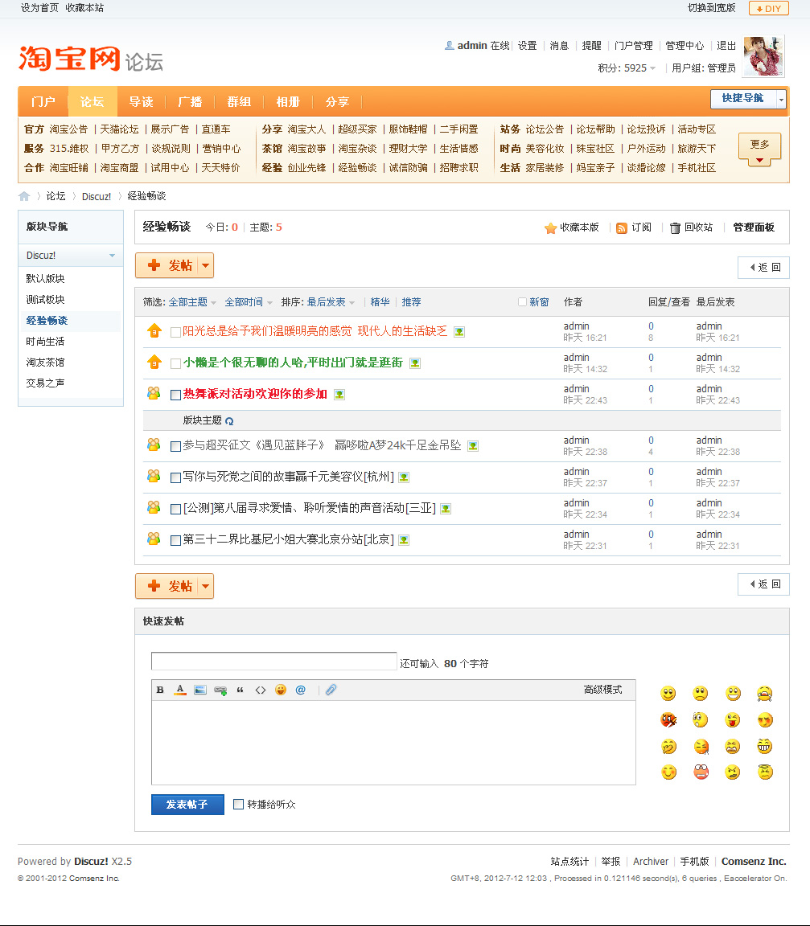Switch to the 广播 tab

tap(191, 101)
